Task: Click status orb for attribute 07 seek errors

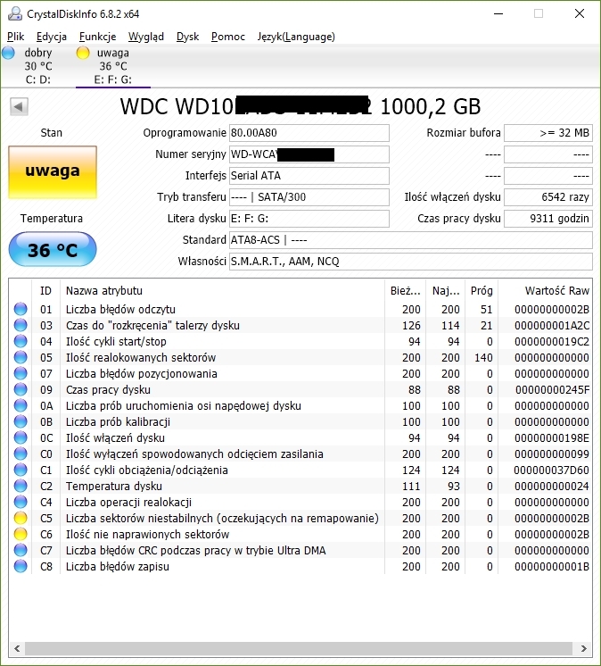Action: click(21, 373)
